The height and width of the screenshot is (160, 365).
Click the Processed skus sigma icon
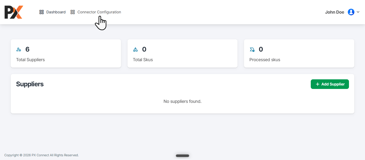(x=252, y=49)
